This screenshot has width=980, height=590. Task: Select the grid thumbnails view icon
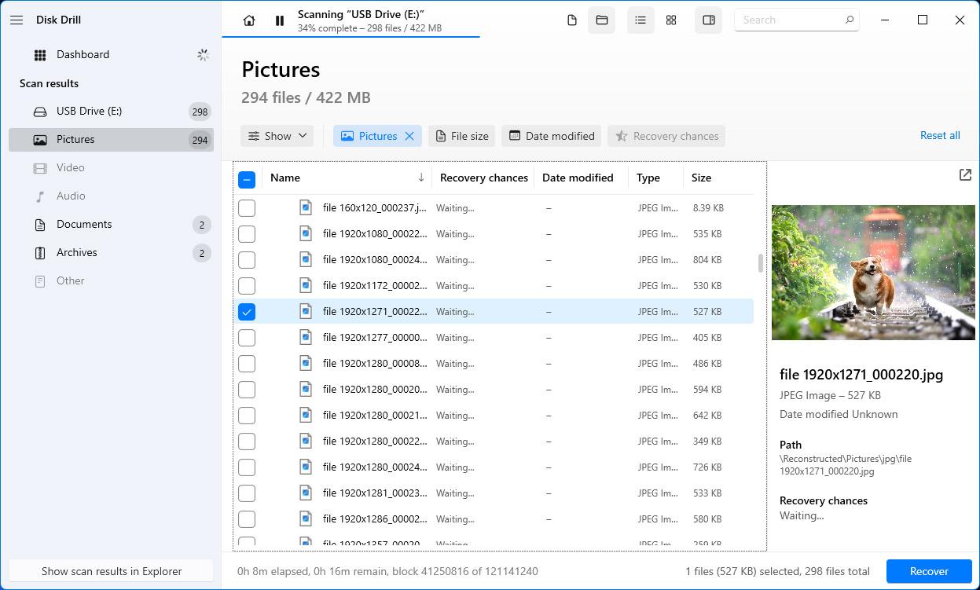[671, 20]
